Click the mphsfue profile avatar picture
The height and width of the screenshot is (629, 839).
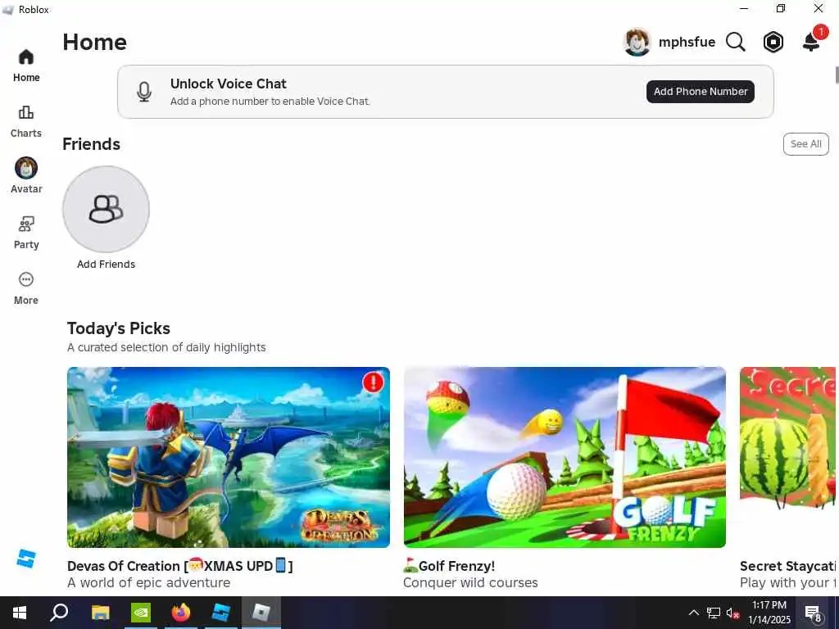point(637,42)
